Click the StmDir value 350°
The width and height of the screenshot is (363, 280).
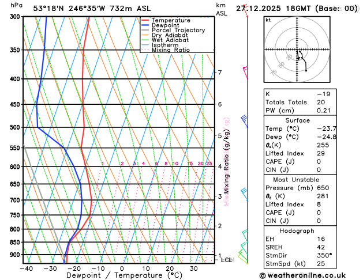(x=324, y=255)
